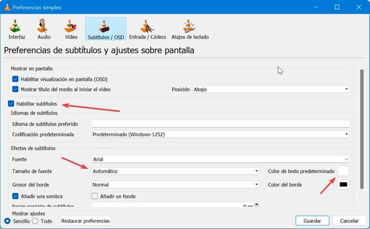Close the Preferencias simples window

click(x=359, y=7)
